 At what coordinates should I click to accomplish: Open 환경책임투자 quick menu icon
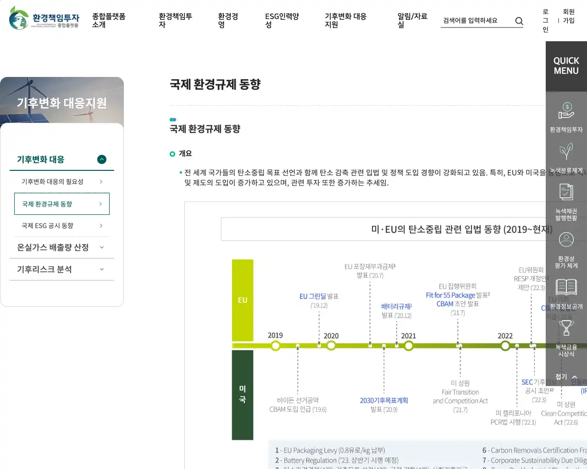tap(566, 111)
